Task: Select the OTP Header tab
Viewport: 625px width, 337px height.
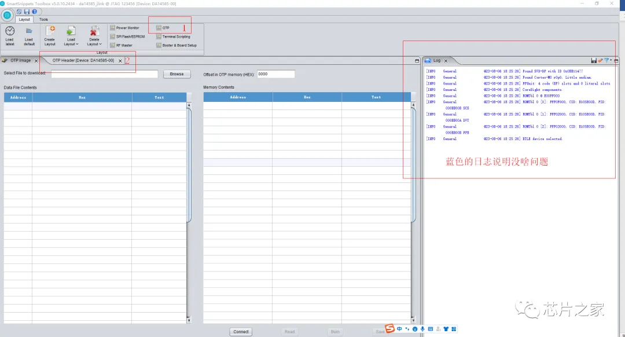Action: pyautogui.click(x=83, y=61)
